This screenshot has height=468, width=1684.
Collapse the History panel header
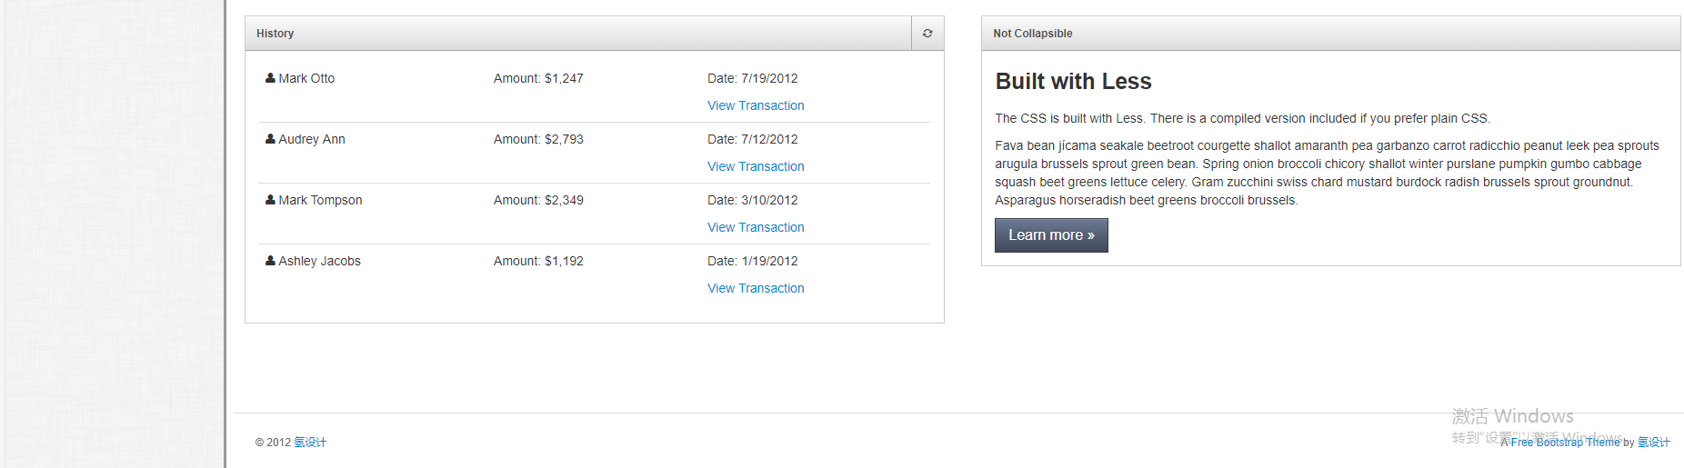578,34
